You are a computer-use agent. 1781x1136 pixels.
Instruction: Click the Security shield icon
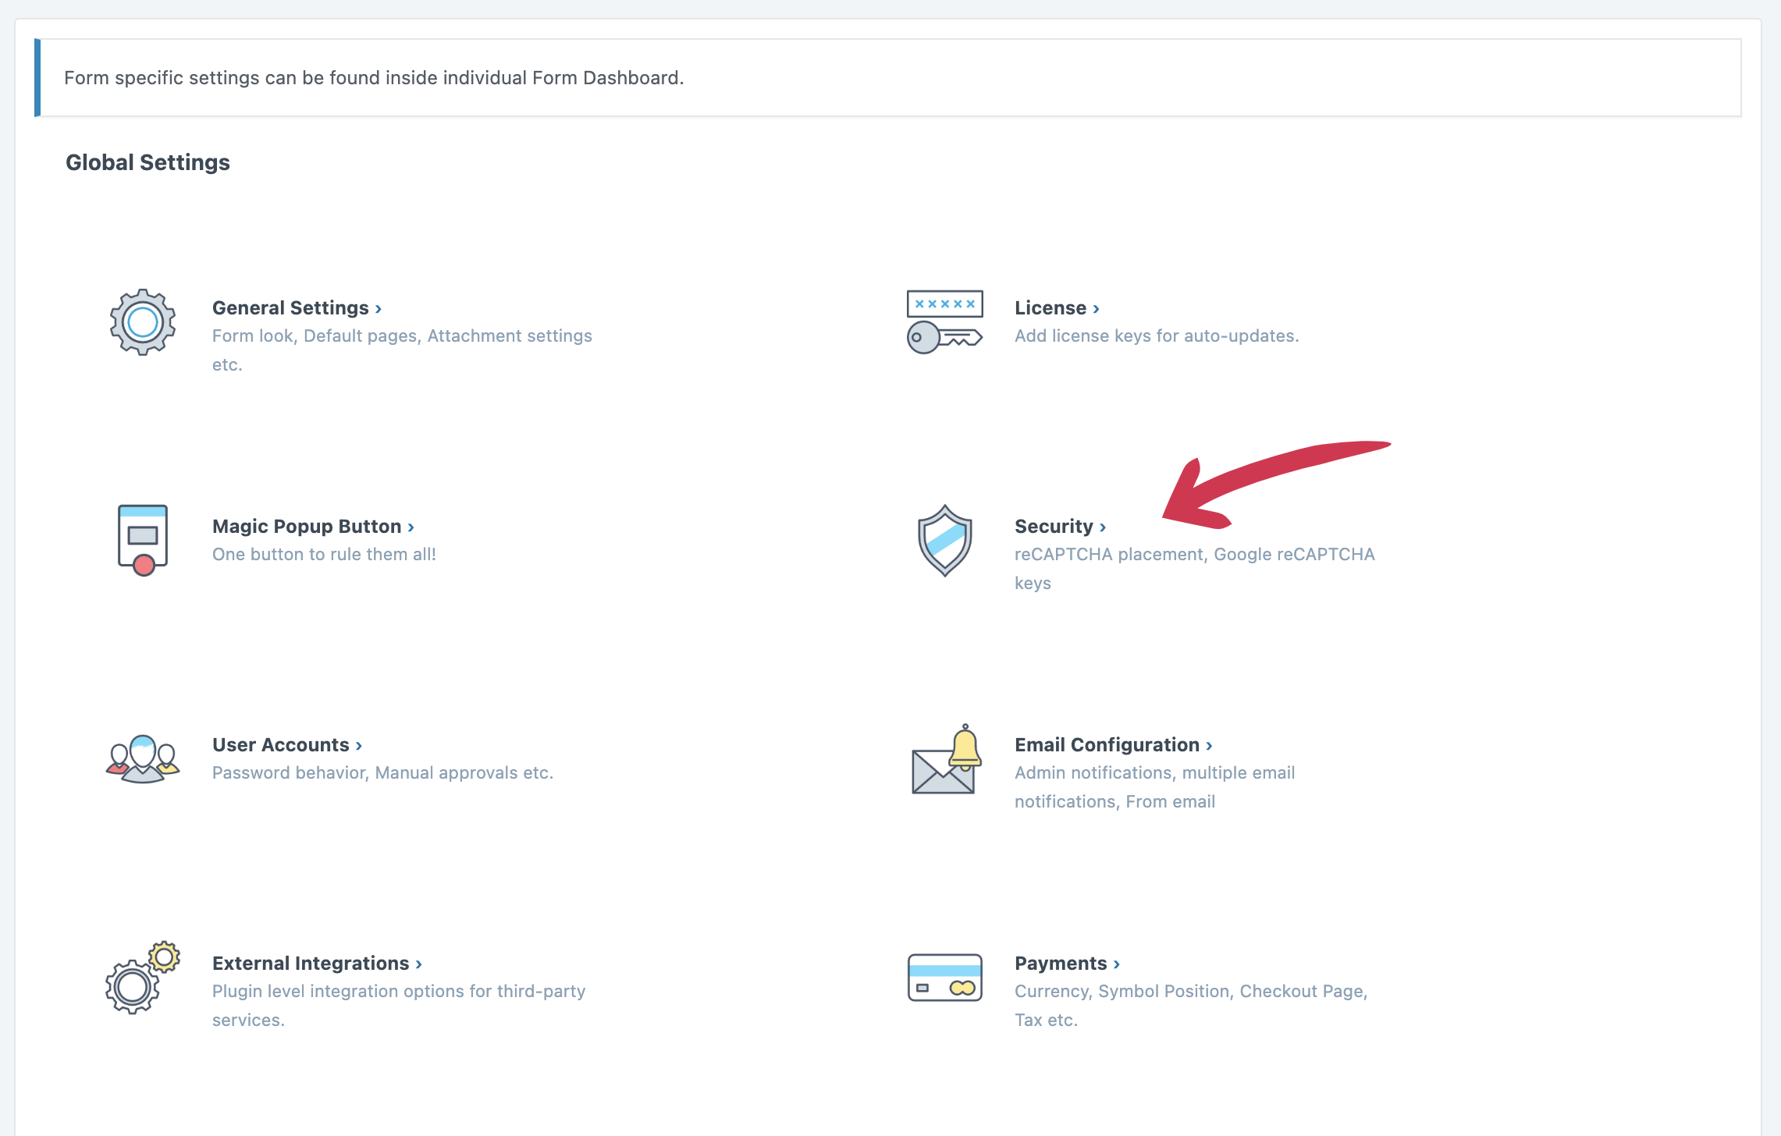click(944, 540)
